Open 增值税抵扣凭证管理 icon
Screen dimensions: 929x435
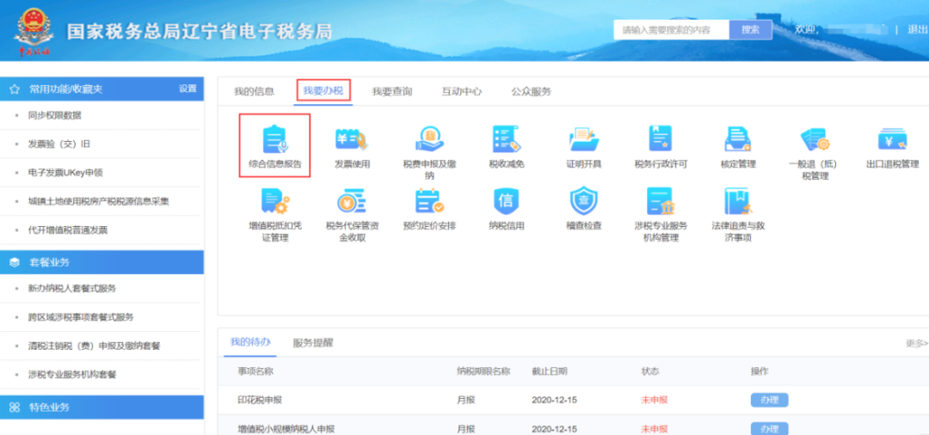pyautogui.click(x=275, y=201)
